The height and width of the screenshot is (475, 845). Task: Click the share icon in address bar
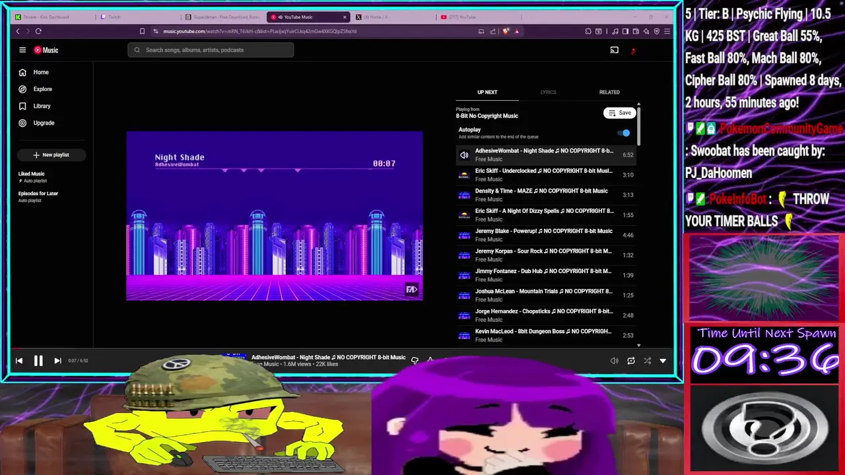click(492, 31)
